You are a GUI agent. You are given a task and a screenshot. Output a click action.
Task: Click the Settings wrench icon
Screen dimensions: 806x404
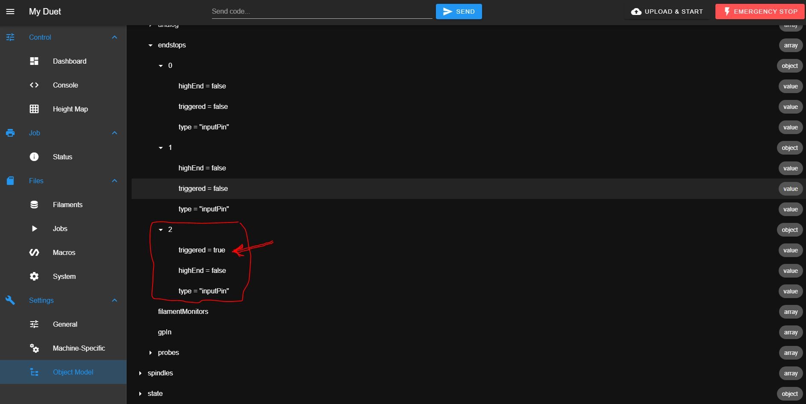10,300
